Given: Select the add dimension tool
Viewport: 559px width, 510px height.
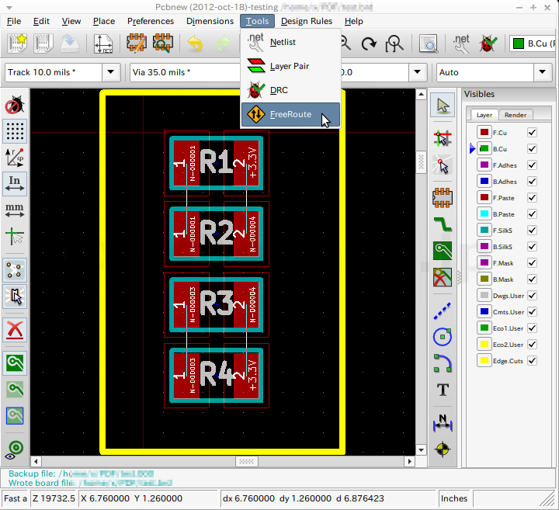Looking at the screenshot, I should [443, 423].
